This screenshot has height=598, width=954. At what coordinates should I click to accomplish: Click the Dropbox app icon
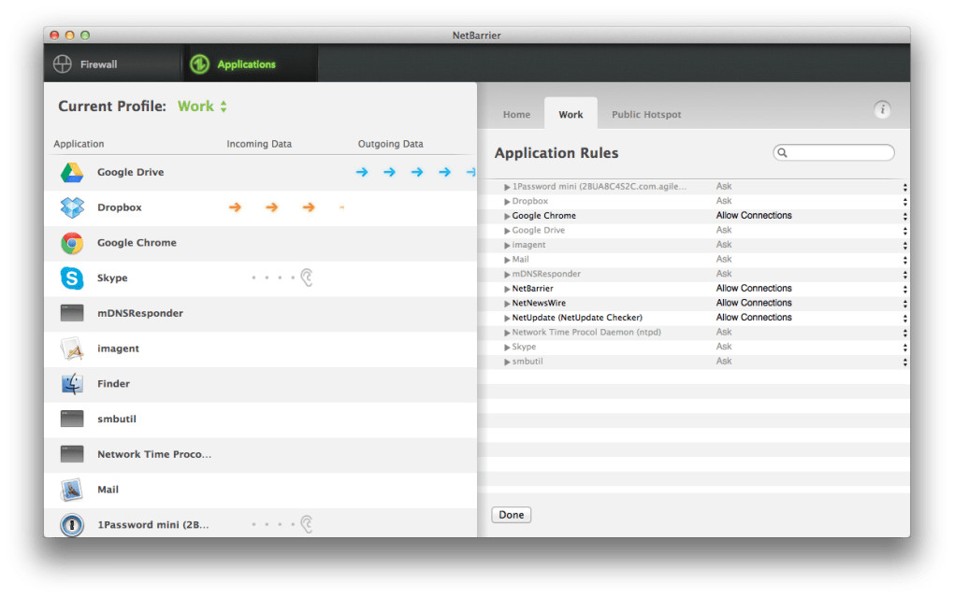coord(72,207)
